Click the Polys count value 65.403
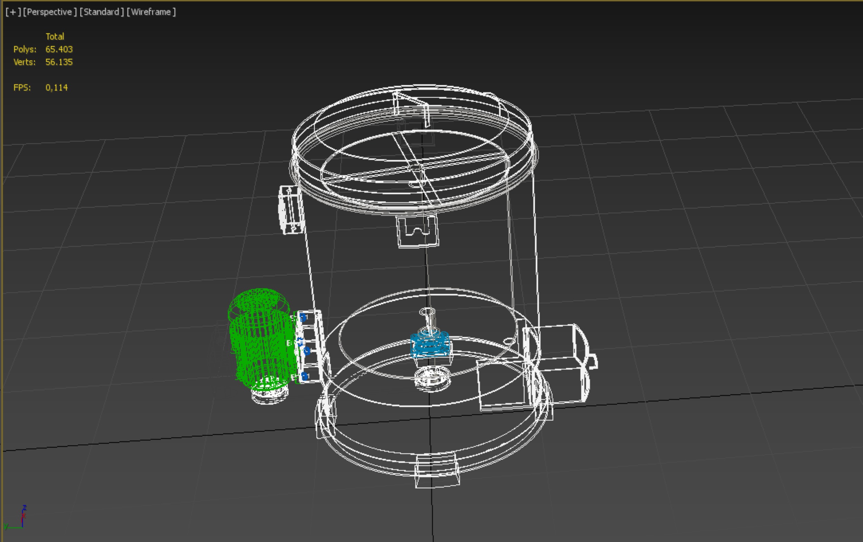This screenshot has width=863, height=542. pyautogui.click(x=59, y=49)
